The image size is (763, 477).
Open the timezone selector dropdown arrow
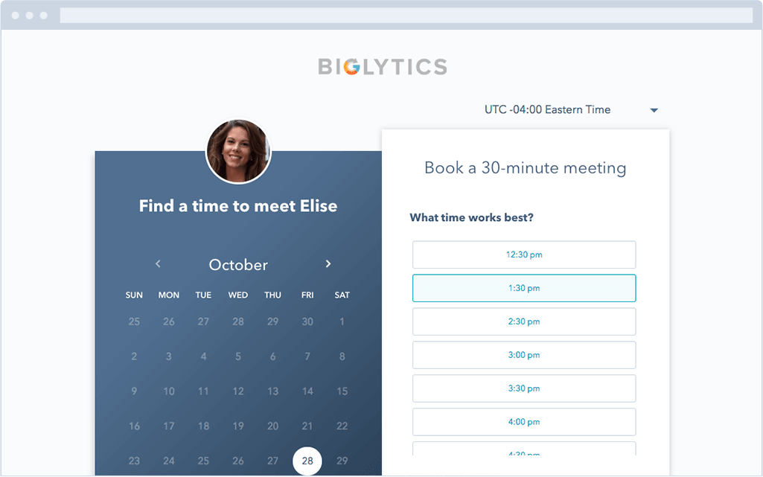click(654, 109)
